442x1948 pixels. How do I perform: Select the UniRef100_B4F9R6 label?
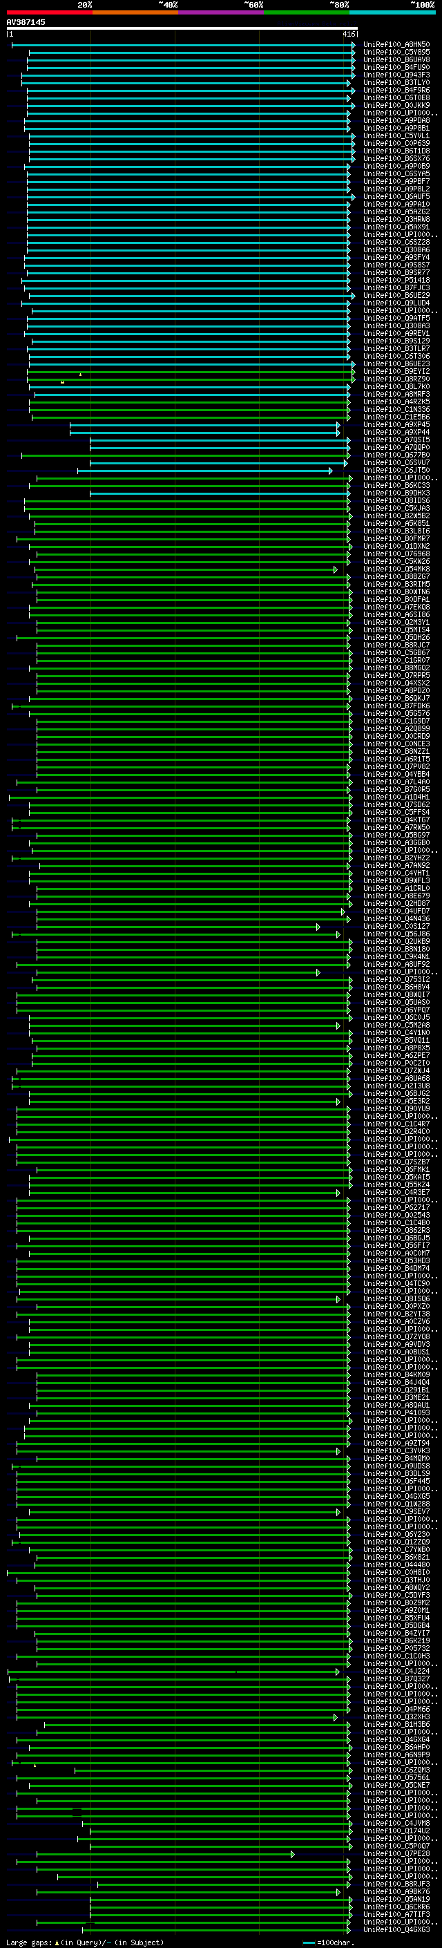point(396,90)
